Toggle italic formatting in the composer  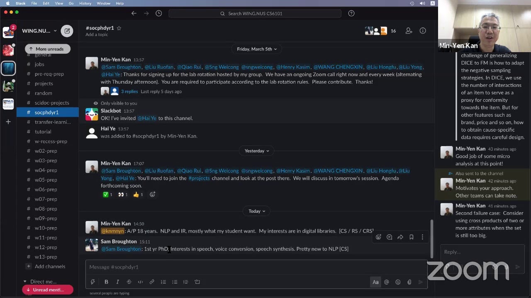click(x=117, y=282)
